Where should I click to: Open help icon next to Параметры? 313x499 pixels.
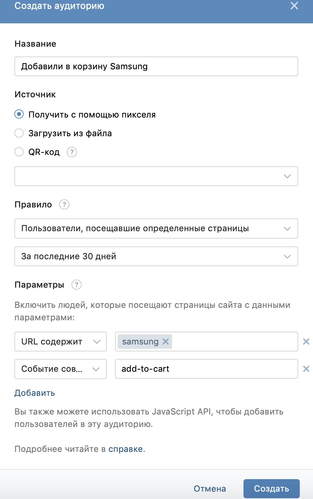tap(77, 285)
